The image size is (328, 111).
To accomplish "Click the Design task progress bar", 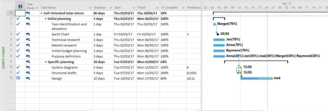I will point(256,78).
